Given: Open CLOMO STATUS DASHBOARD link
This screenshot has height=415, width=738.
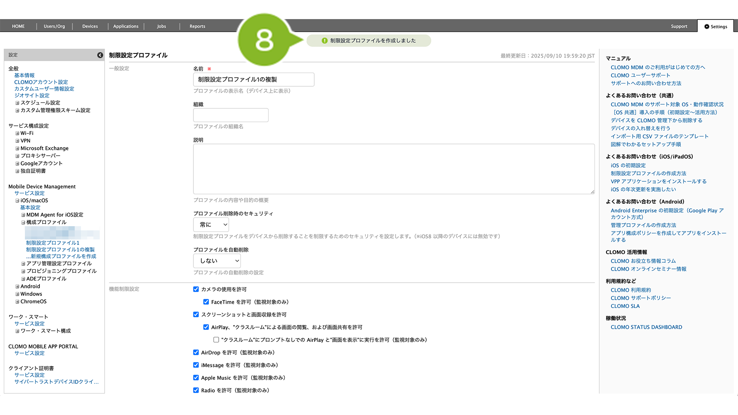Looking at the screenshot, I should tap(646, 327).
